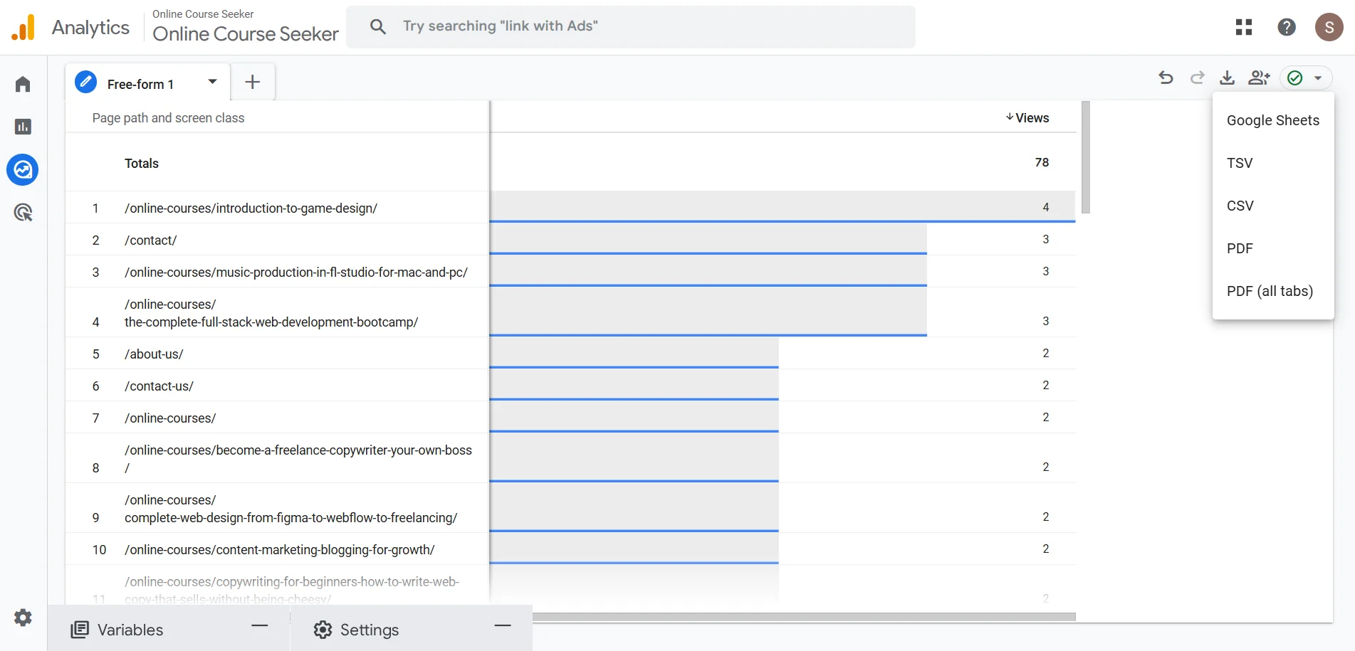This screenshot has width=1355, height=651.
Task: Expand the Free-form 1 tab dropdown arrow
Action: tap(212, 82)
